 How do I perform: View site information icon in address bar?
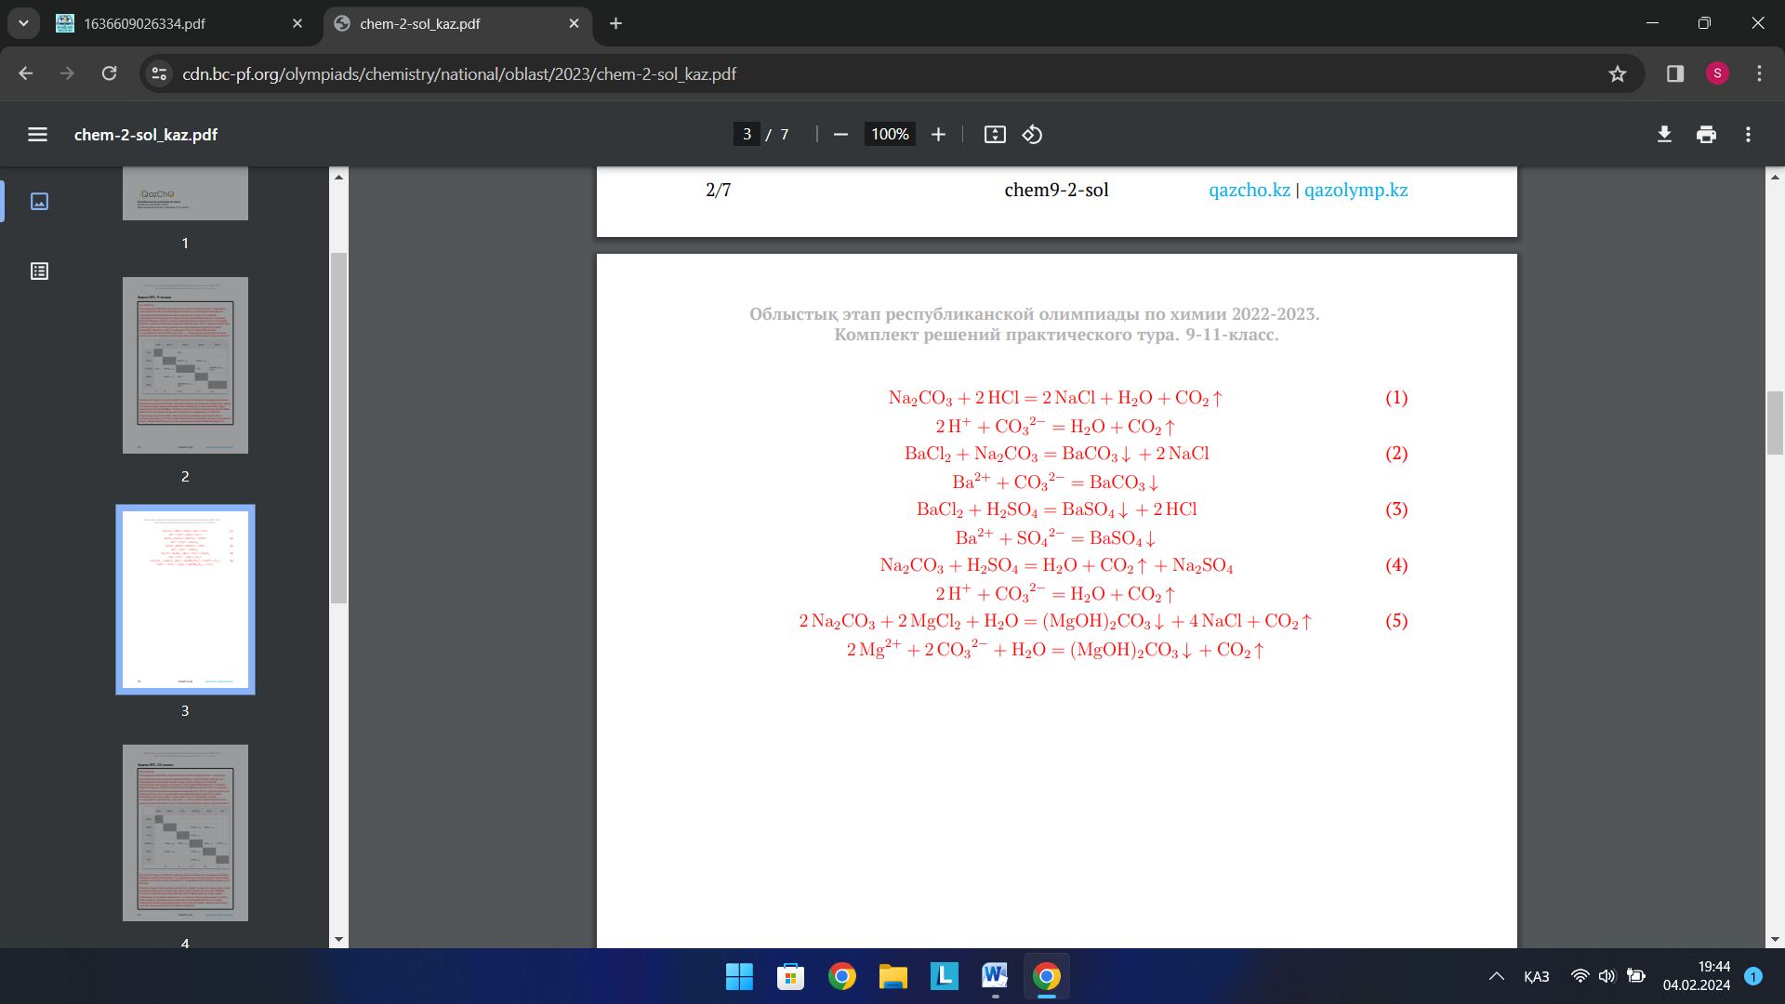click(x=160, y=73)
